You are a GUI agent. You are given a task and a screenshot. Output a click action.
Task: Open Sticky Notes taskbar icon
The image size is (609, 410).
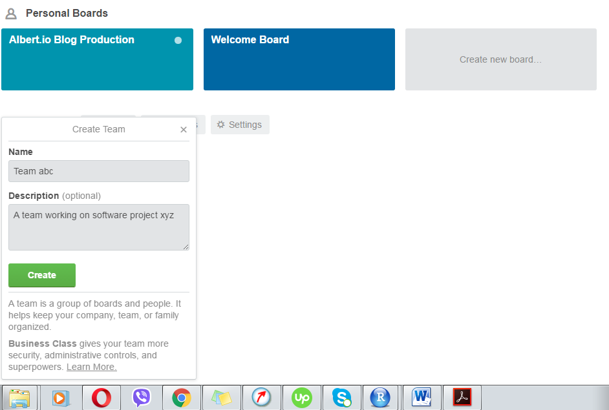coord(222,398)
